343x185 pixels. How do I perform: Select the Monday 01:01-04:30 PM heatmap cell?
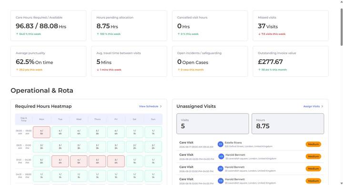tap(41, 161)
